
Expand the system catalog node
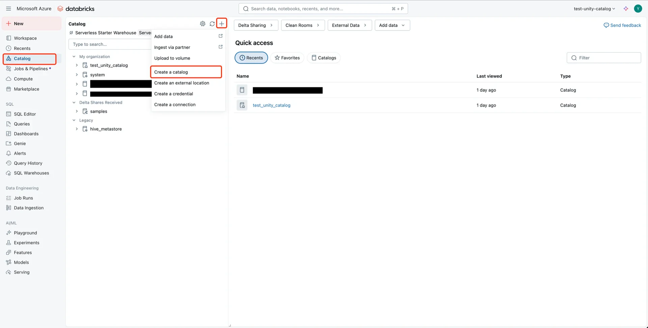pyautogui.click(x=77, y=75)
